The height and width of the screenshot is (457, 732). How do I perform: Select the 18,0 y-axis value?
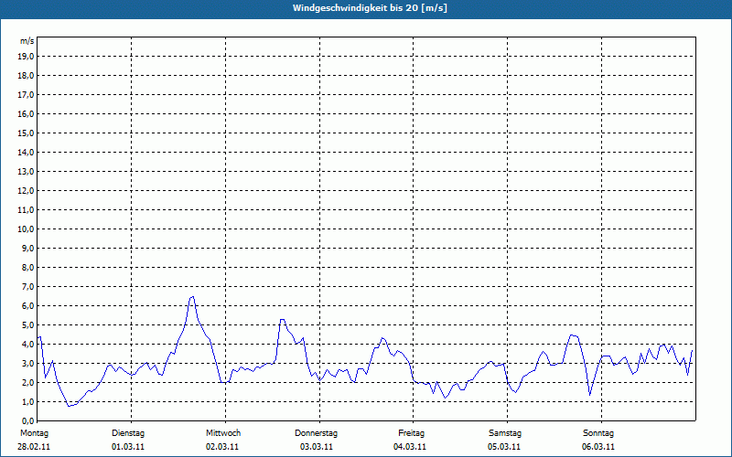[27, 76]
